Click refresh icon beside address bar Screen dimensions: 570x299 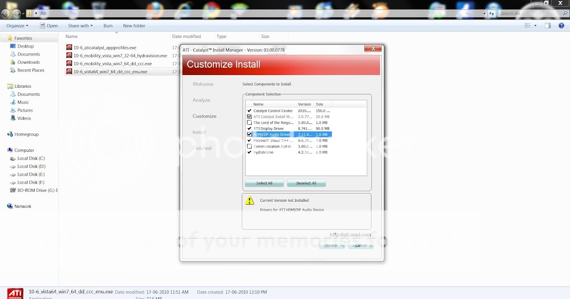click(492, 13)
